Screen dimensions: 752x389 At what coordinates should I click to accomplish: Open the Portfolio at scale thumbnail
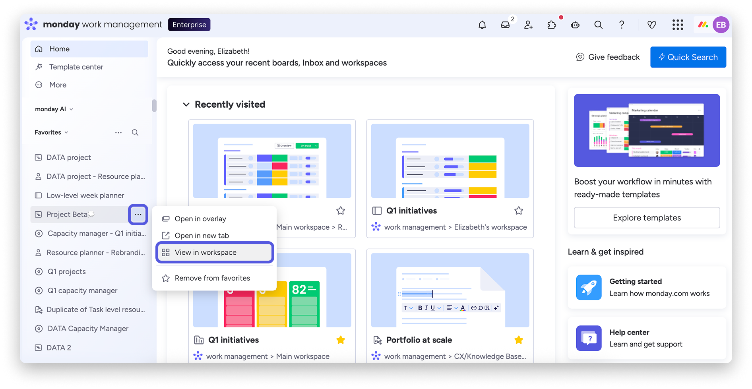coord(450,290)
